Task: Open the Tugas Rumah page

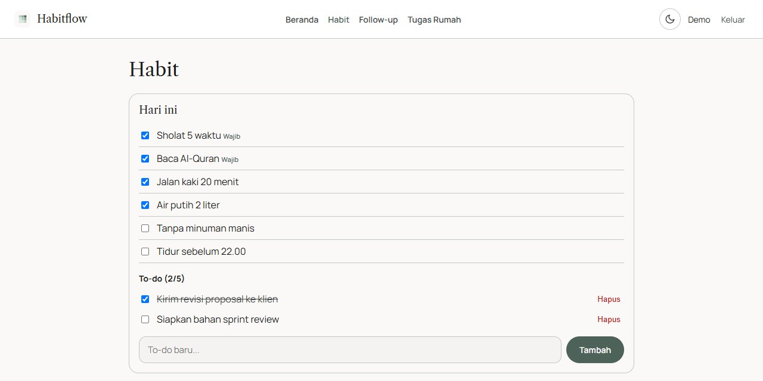Action: [x=434, y=20]
